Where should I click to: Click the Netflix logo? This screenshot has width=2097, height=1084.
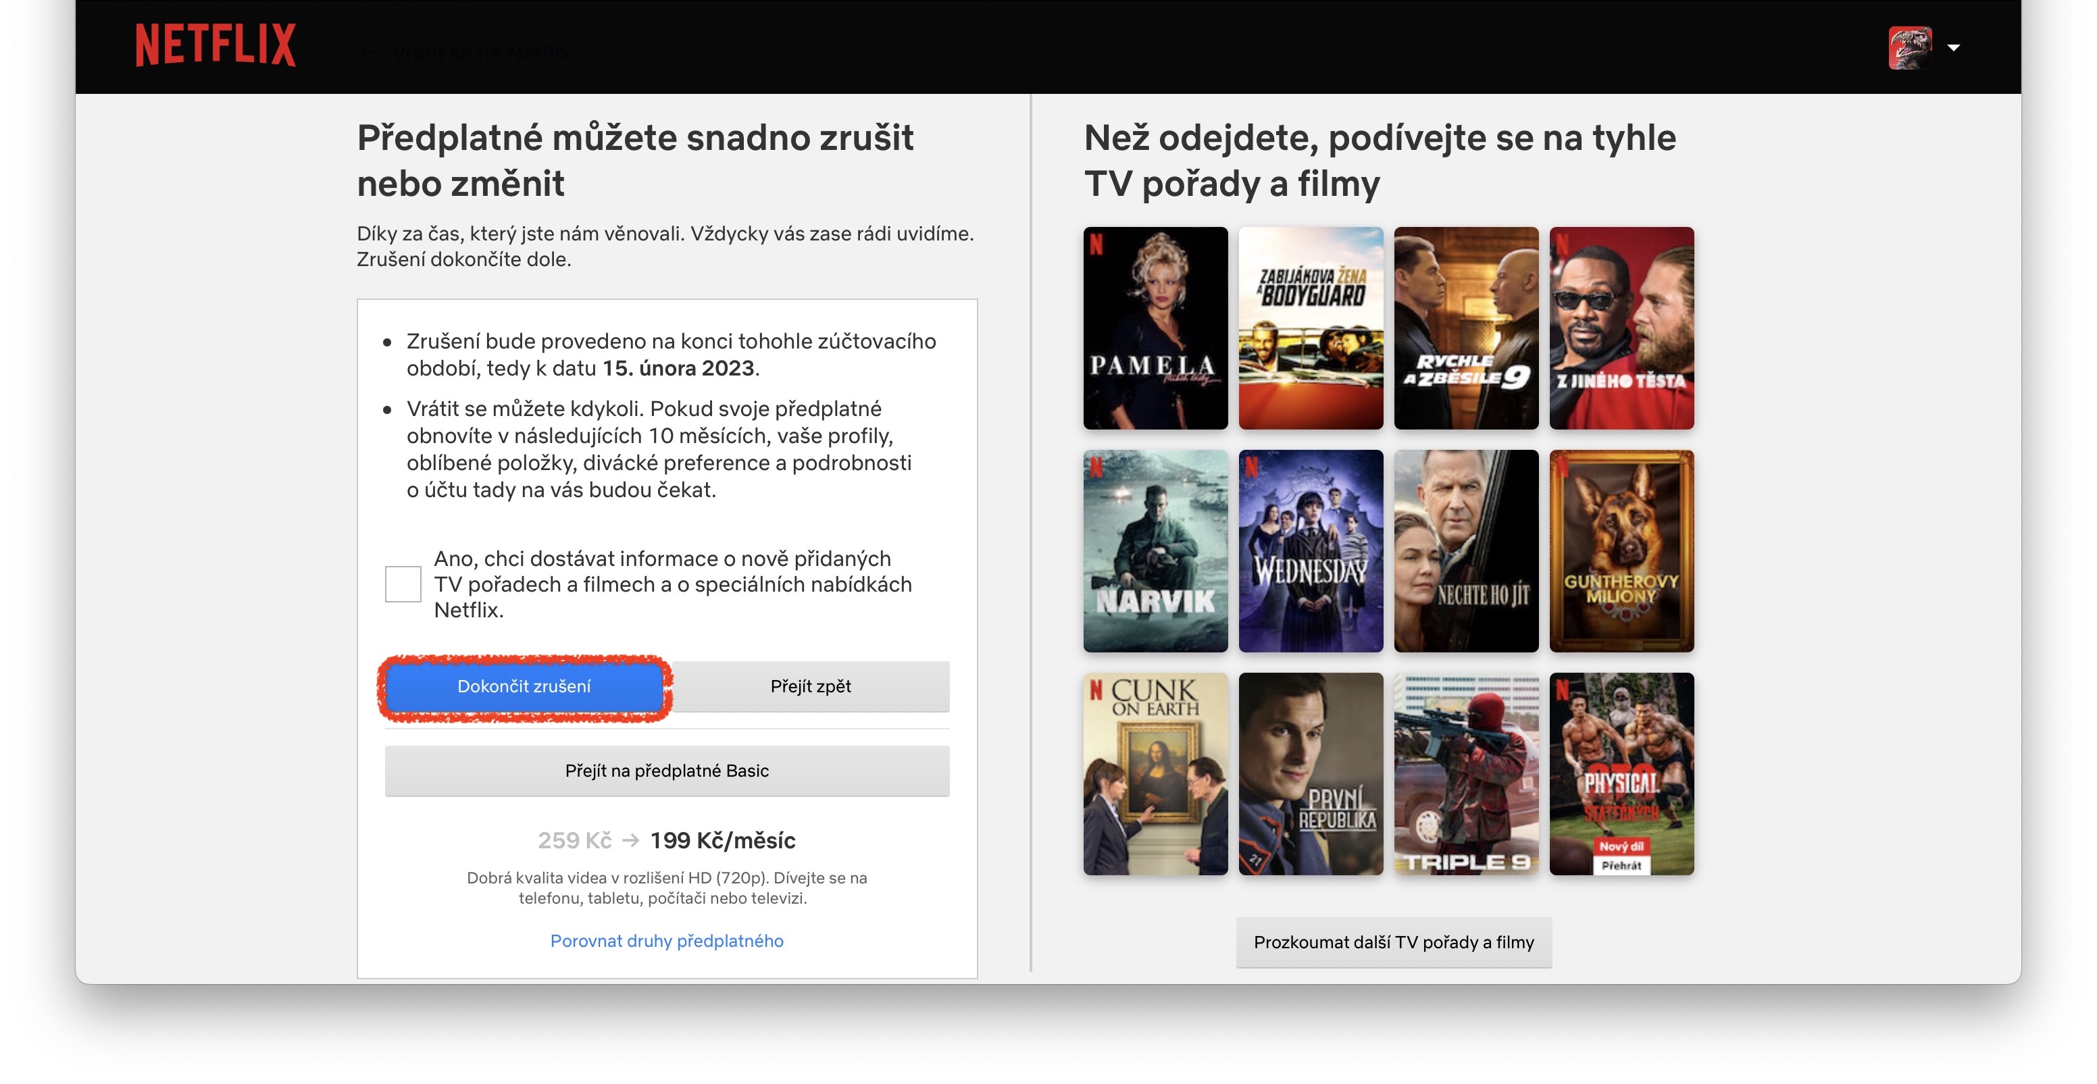click(215, 44)
